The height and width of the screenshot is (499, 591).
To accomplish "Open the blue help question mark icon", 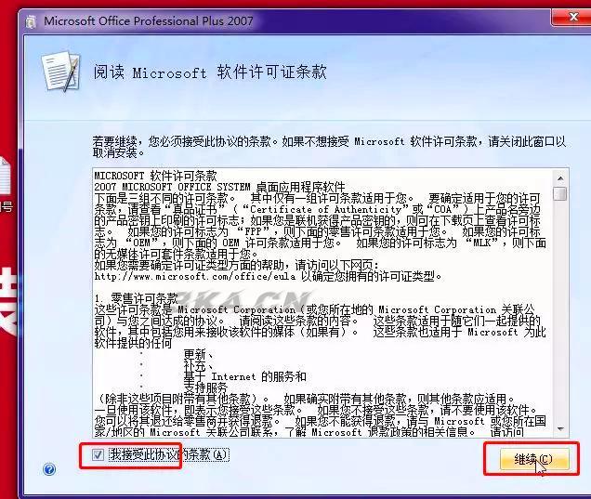I will point(49,469).
